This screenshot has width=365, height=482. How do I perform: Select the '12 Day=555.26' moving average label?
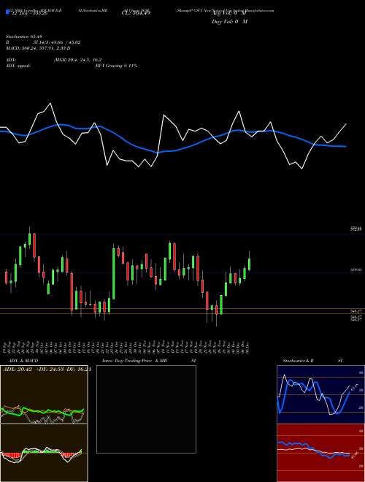pos(29,13)
